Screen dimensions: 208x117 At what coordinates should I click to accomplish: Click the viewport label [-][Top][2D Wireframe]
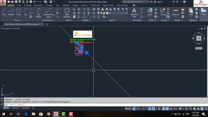(10, 28)
